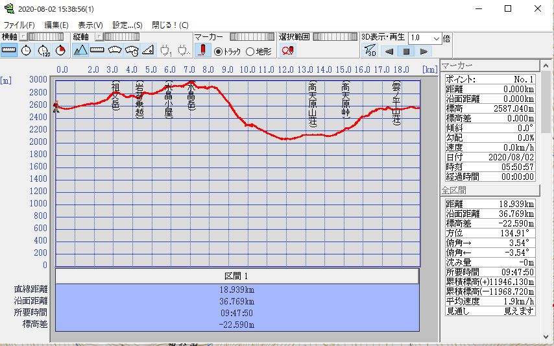Switch horizontal axis to clock time icon
Screen dimensions: 554x346
pos(26,51)
